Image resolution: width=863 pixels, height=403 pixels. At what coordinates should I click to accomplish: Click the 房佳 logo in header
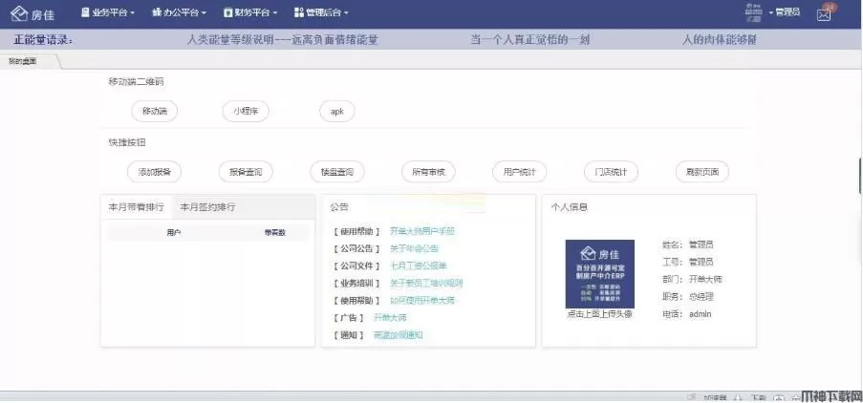click(33, 13)
